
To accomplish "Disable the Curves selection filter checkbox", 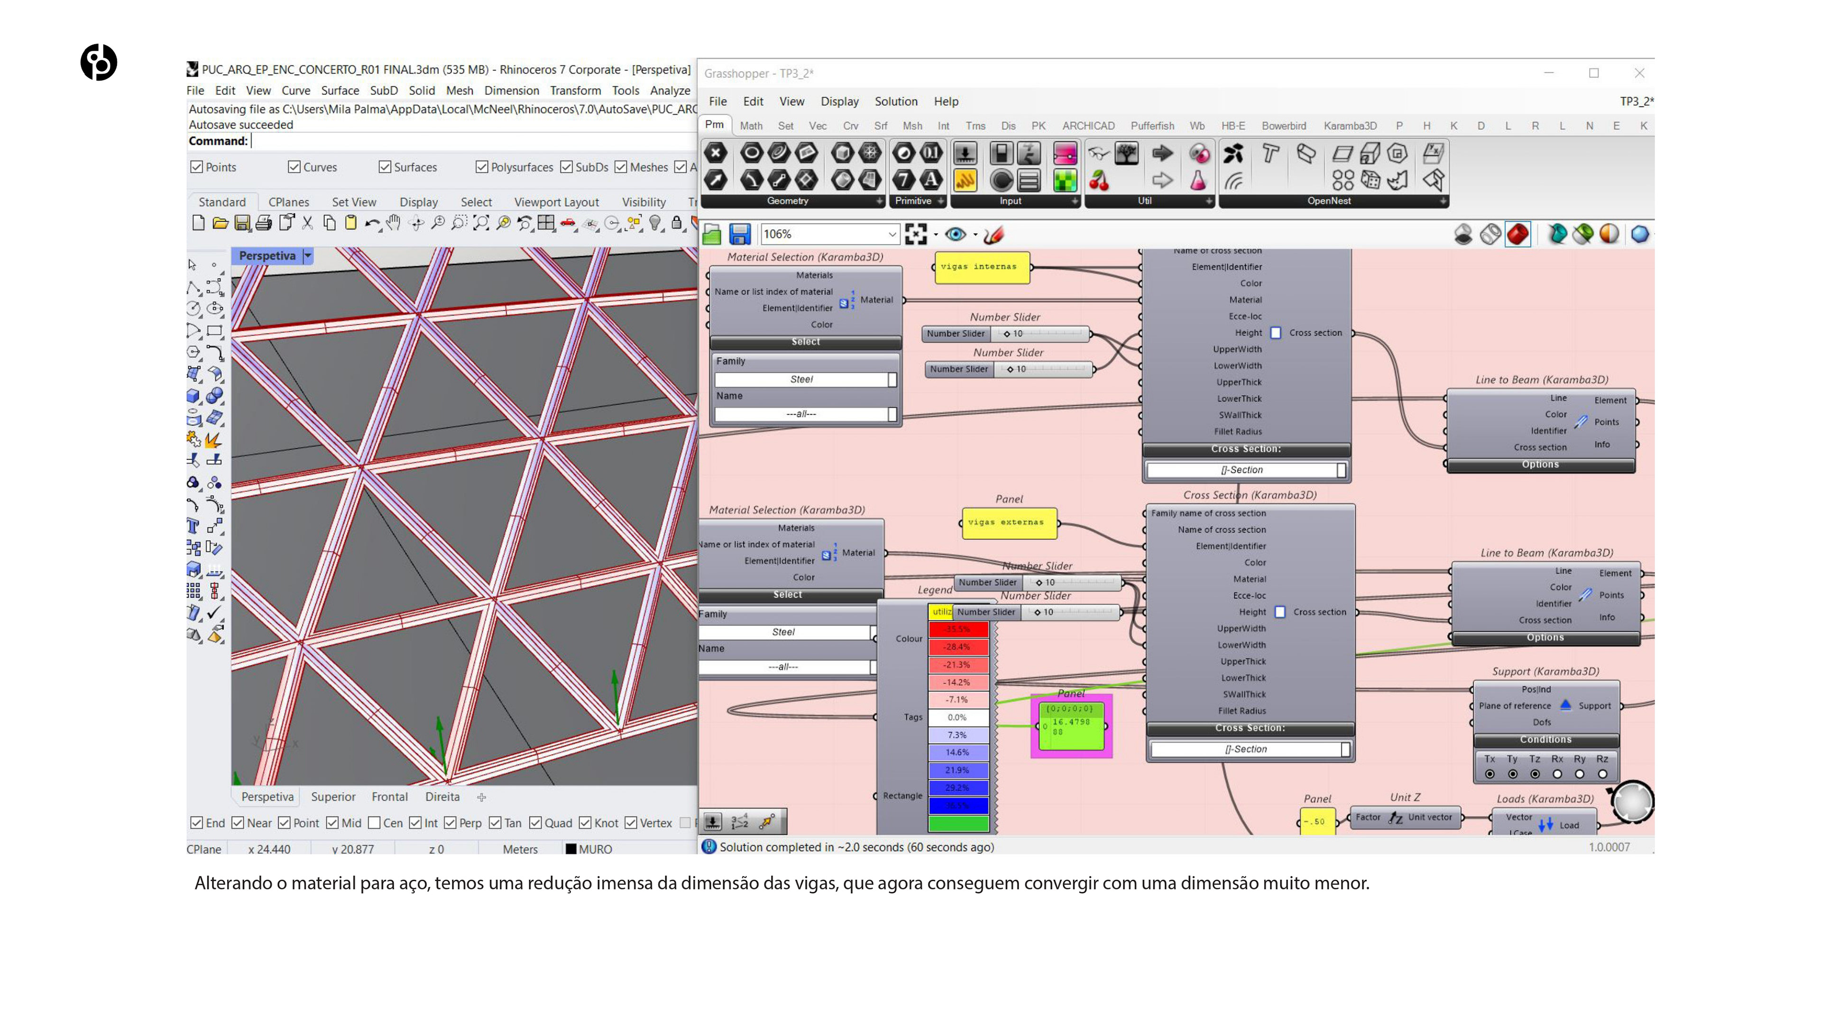I will (294, 167).
